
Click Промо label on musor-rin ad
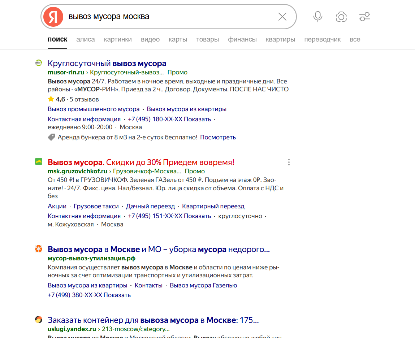[x=177, y=72]
